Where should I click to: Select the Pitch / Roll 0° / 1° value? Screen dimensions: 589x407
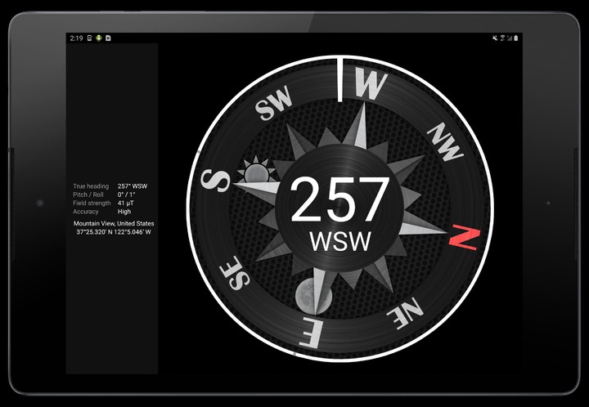point(126,195)
